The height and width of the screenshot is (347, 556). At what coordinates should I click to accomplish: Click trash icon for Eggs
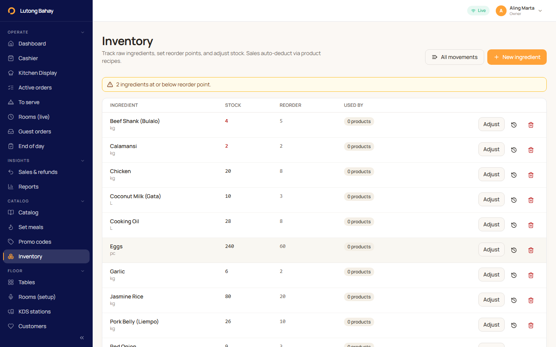pos(531,250)
